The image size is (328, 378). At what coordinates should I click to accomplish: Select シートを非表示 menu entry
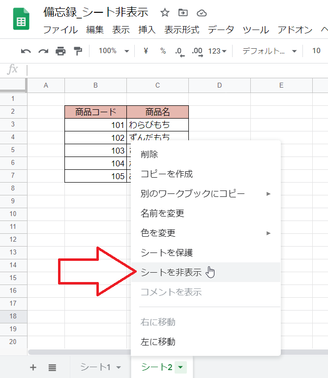[x=206, y=272]
